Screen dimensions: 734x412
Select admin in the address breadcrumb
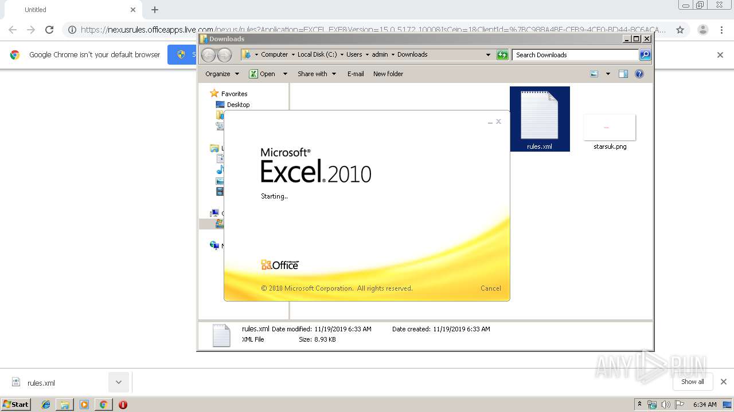(380, 54)
